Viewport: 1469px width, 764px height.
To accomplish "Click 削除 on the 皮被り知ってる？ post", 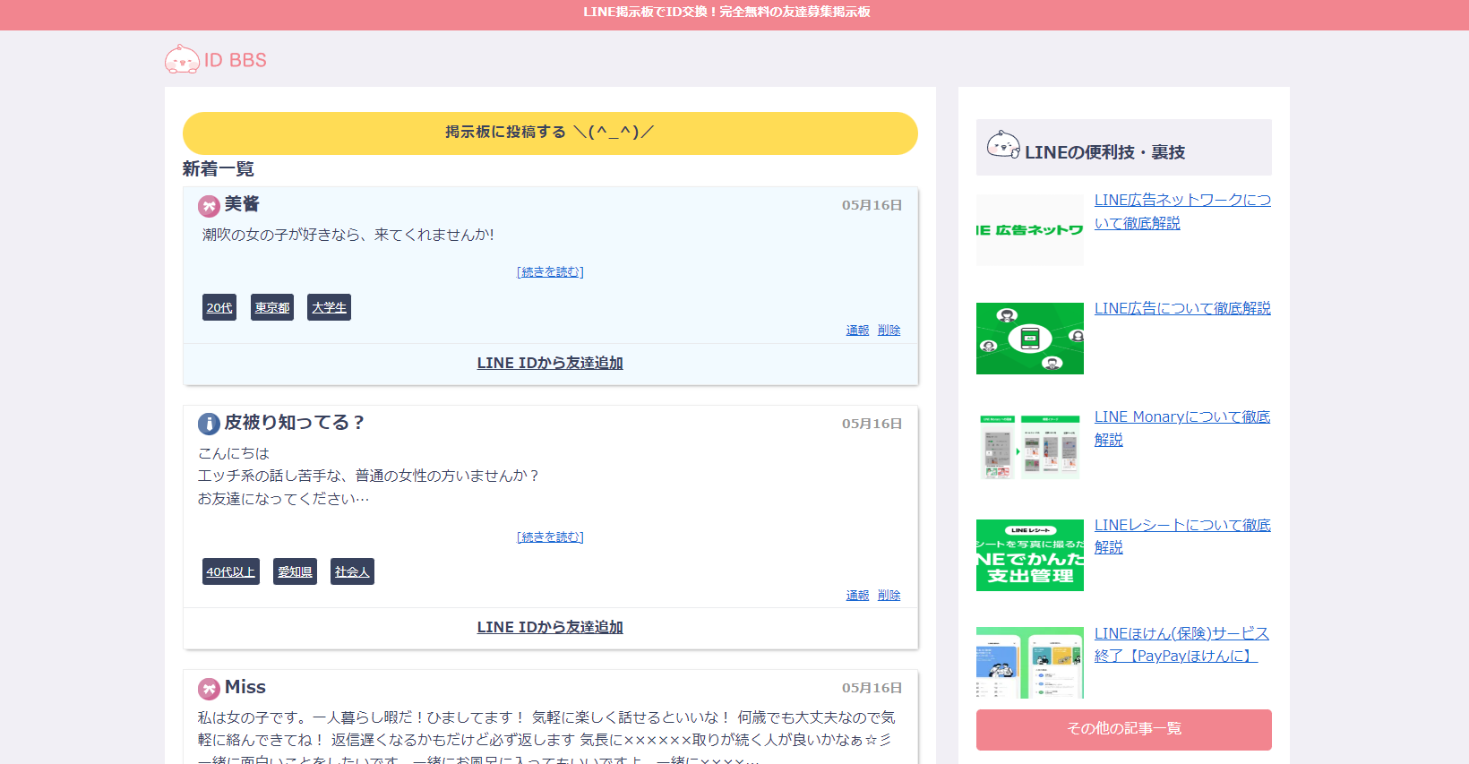I will tap(889, 596).
